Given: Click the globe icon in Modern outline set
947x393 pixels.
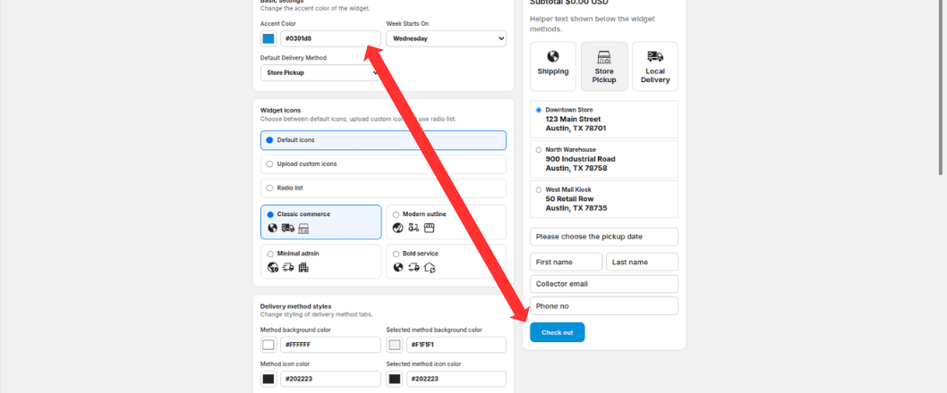Looking at the screenshot, I should (398, 228).
